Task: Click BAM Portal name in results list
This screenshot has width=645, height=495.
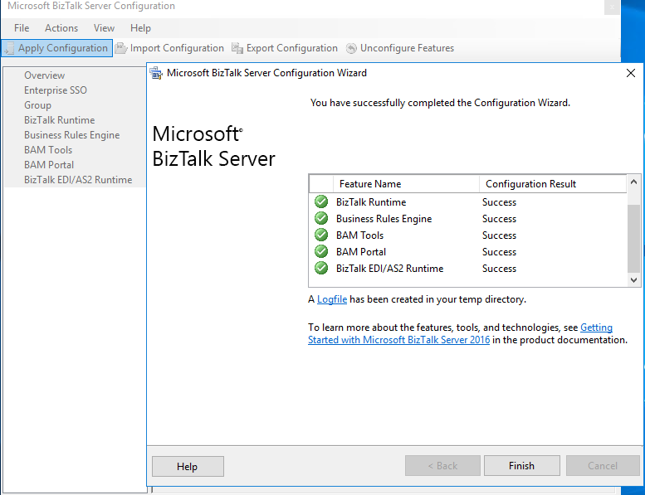Action: (x=361, y=252)
